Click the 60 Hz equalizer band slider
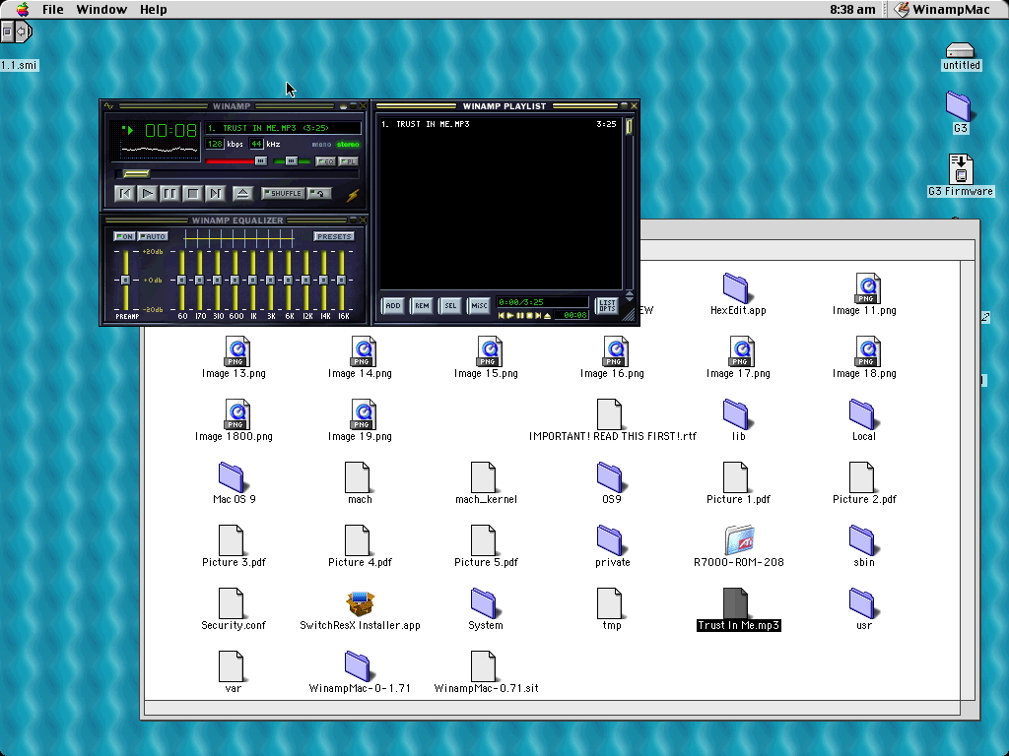This screenshot has width=1009, height=756. pos(182,280)
